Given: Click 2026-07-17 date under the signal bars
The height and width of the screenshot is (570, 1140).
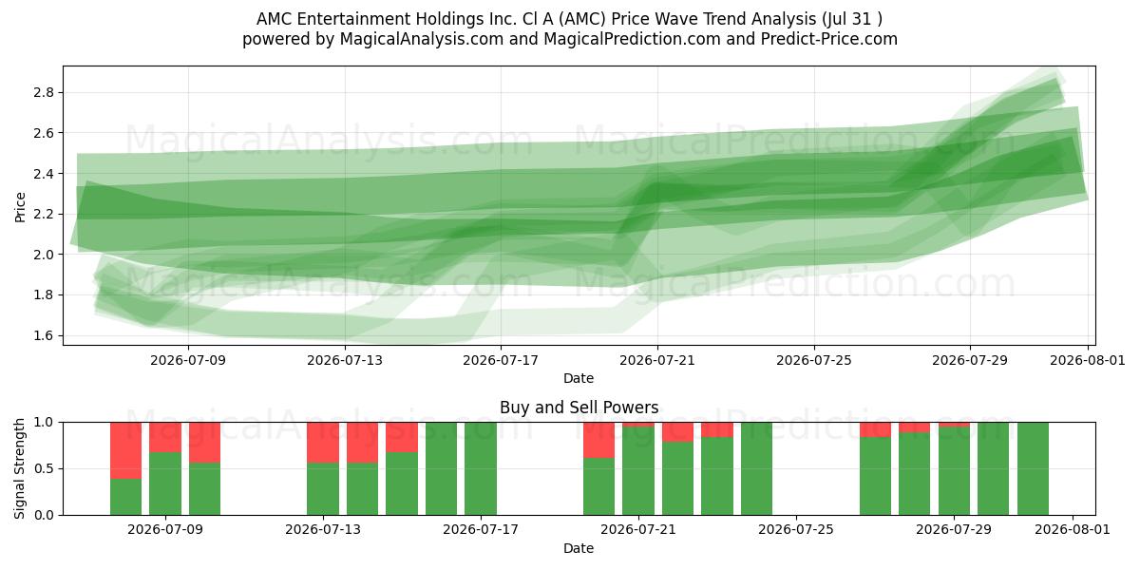Looking at the screenshot, I should tap(482, 530).
